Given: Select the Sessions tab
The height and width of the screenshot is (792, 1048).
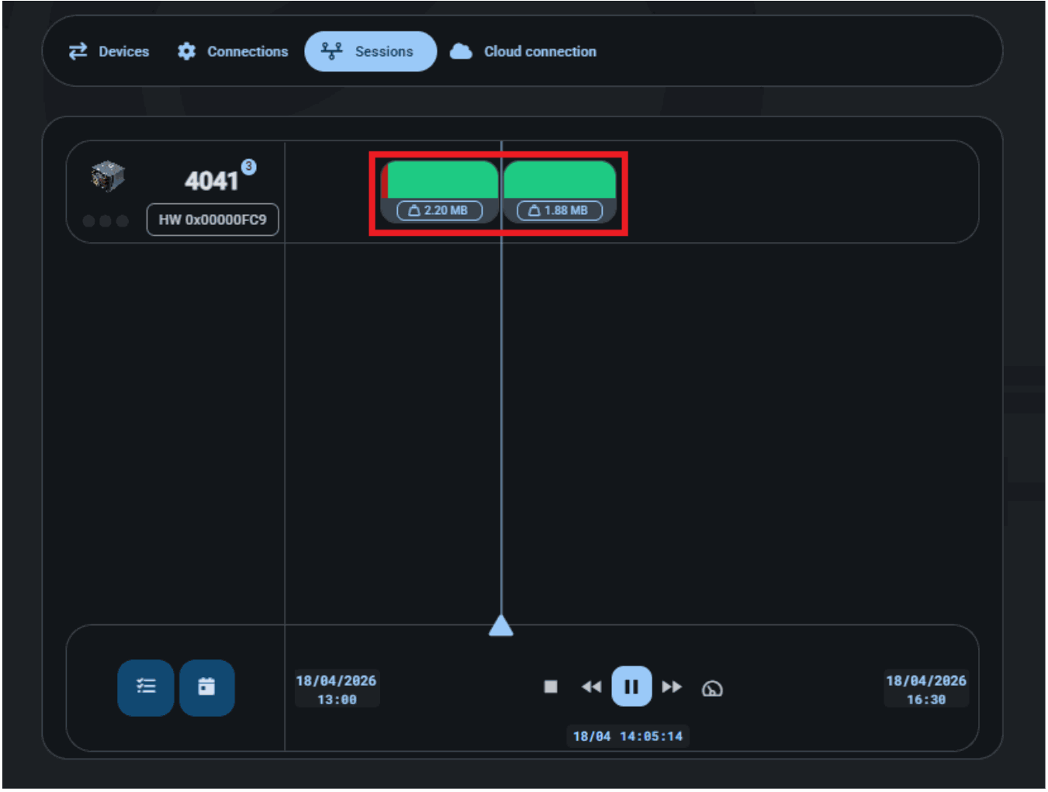Looking at the screenshot, I should pos(370,52).
